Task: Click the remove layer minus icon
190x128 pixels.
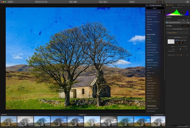Action: [x=185, y=17]
